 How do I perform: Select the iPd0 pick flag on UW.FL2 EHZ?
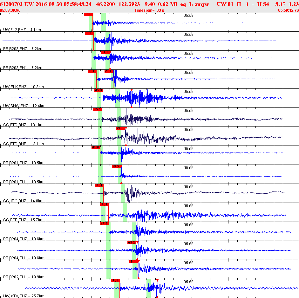[88, 14]
